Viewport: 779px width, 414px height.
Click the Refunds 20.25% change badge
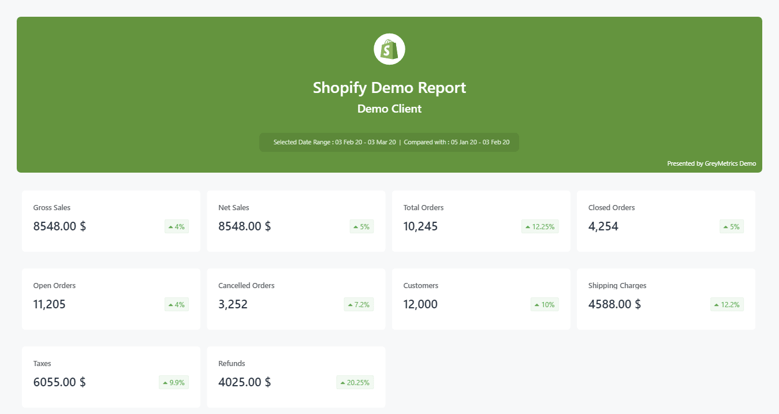(355, 383)
